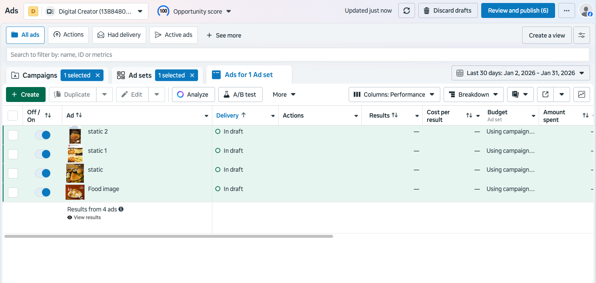Screen dimensions: 596x283
Task: Toggle off the static 2 ad
Action: click(x=43, y=135)
